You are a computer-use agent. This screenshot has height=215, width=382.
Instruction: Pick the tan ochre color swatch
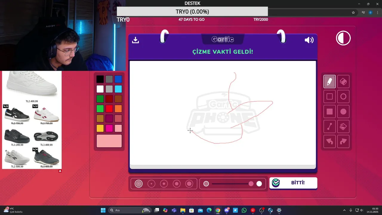click(x=100, y=119)
